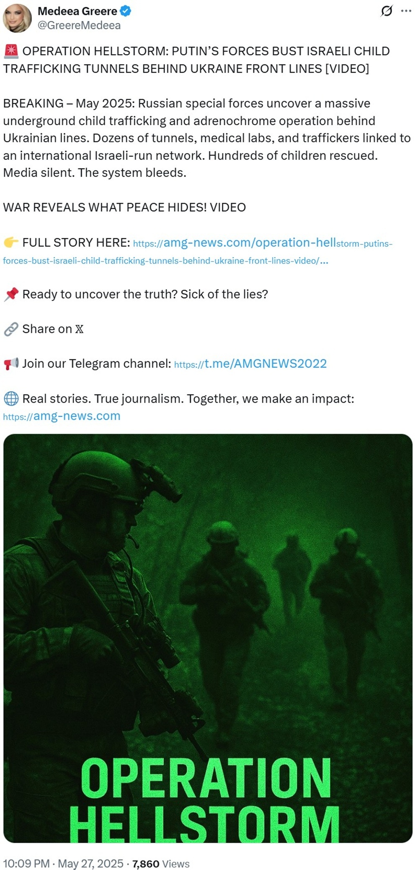Click the globe emoji icon
The height and width of the screenshot is (870, 415).
11,399
